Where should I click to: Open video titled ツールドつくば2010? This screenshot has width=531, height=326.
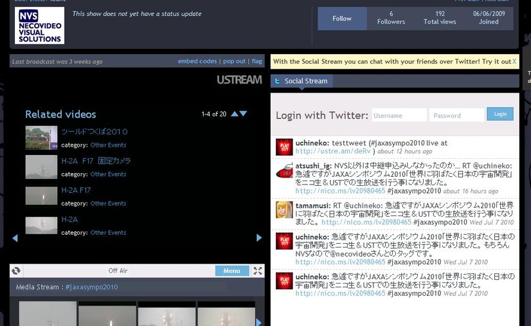(x=94, y=131)
